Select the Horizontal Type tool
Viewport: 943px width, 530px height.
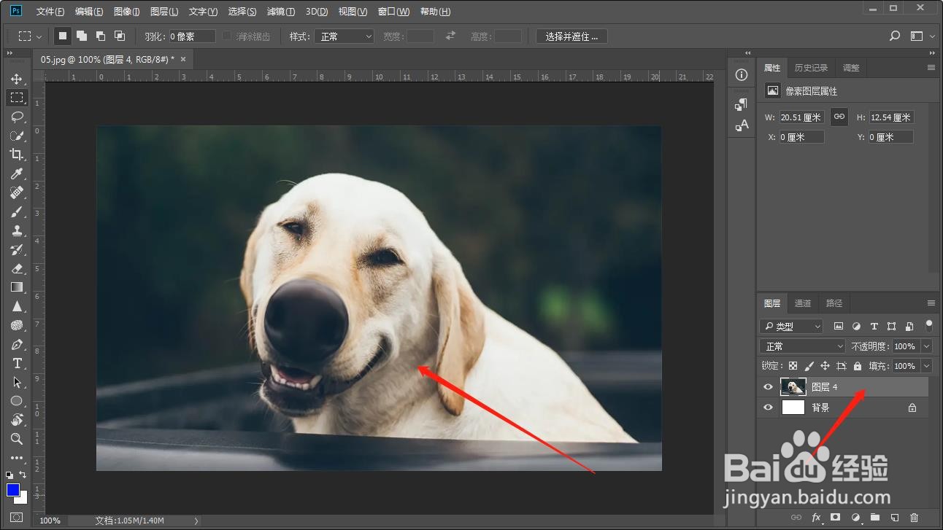[17, 363]
